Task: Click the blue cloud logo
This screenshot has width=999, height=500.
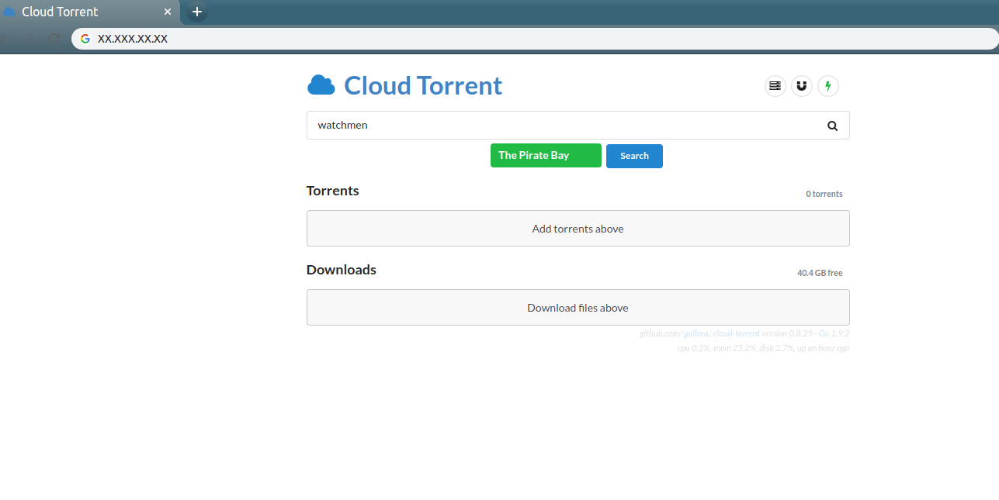Action: pyautogui.click(x=321, y=84)
